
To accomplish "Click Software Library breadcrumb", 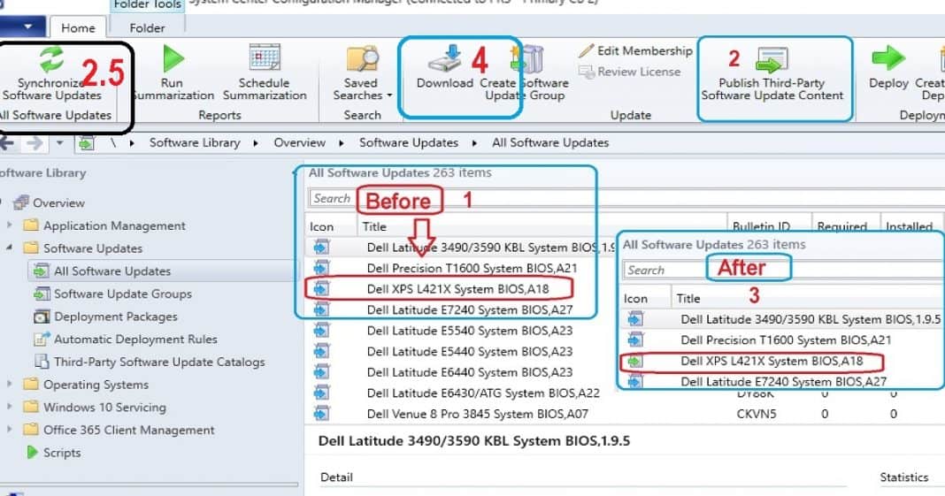I will (x=195, y=142).
